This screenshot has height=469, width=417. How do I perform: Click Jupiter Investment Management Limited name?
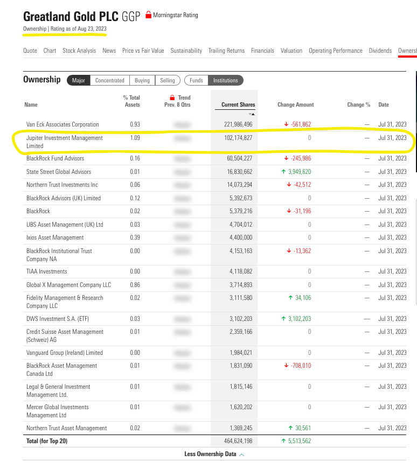(64, 142)
